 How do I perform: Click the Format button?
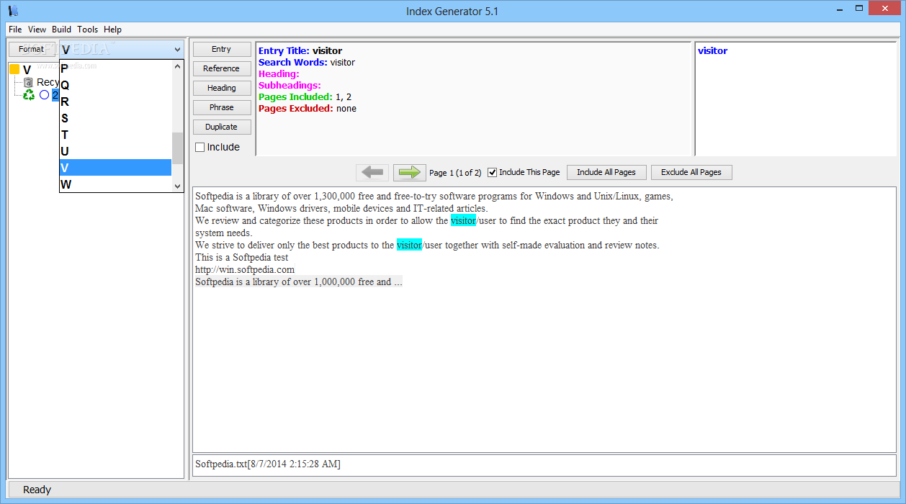click(x=32, y=49)
